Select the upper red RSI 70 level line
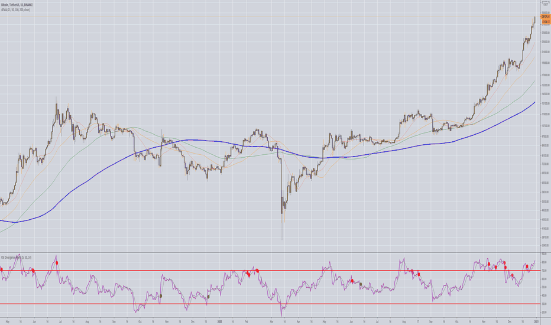 coord(270,271)
